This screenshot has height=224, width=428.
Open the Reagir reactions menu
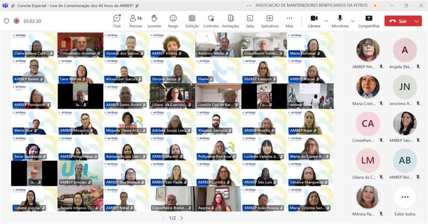(173, 20)
